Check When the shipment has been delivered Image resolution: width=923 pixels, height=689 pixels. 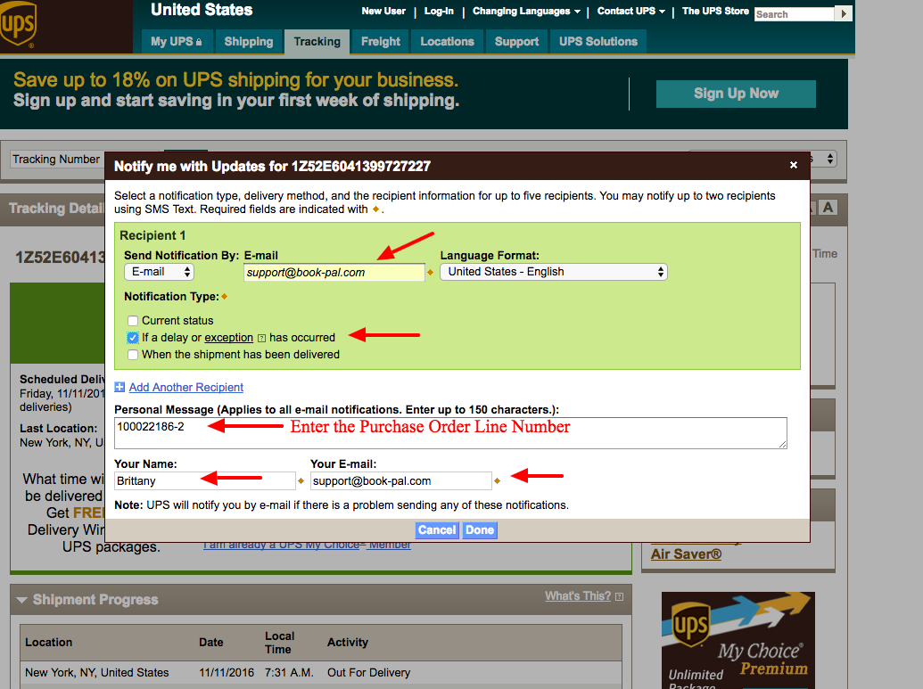coord(133,355)
